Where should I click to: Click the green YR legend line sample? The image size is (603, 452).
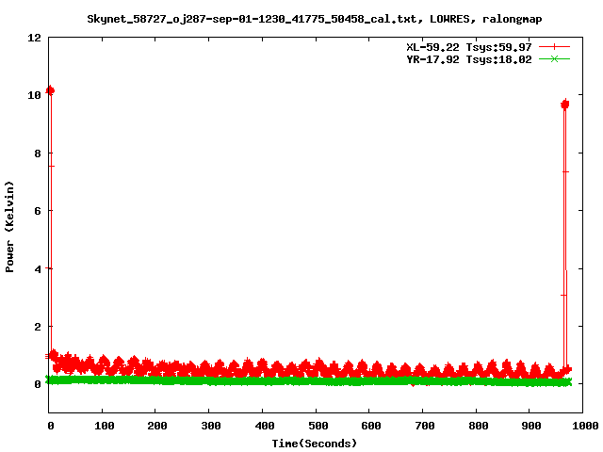554,58
